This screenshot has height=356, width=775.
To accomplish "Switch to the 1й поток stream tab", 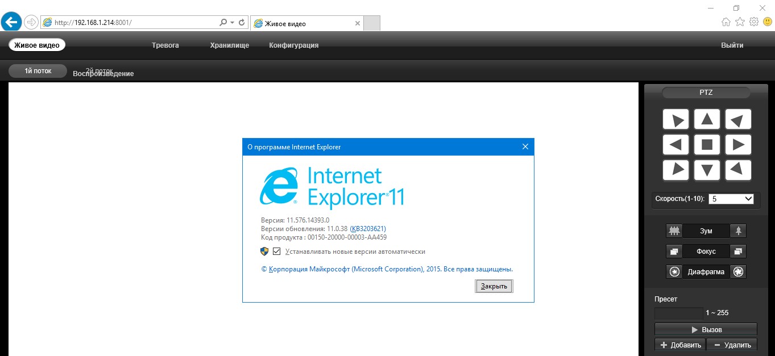I will [x=38, y=71].
